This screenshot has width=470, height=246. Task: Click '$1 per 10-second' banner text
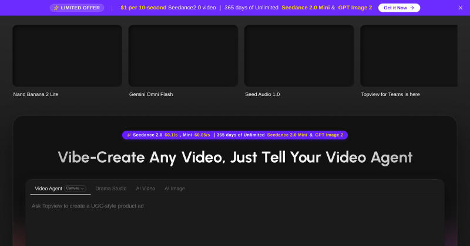[x=143, y=8]
